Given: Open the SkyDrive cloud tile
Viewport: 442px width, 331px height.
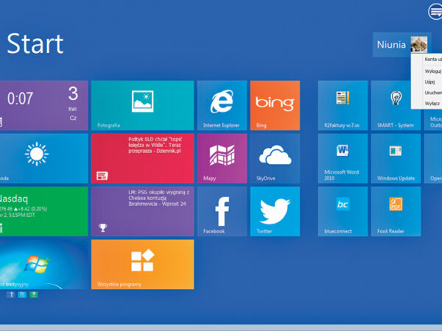Looking at the screenshot, I should 275,158.
